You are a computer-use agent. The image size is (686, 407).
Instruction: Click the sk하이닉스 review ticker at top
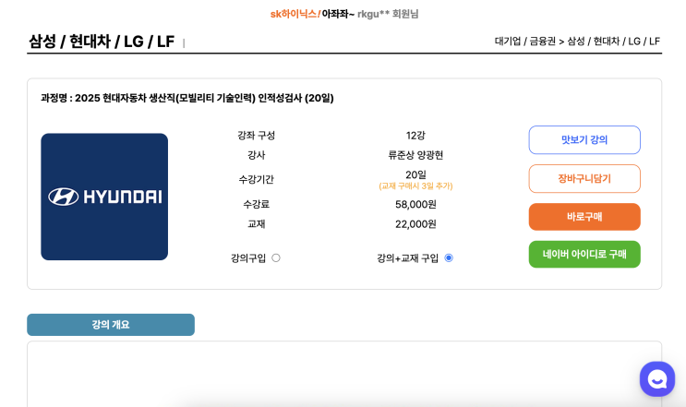(x=343, y=14)
